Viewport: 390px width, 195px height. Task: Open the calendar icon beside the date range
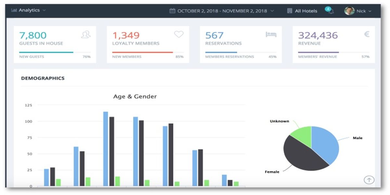(x=173, y=10)
